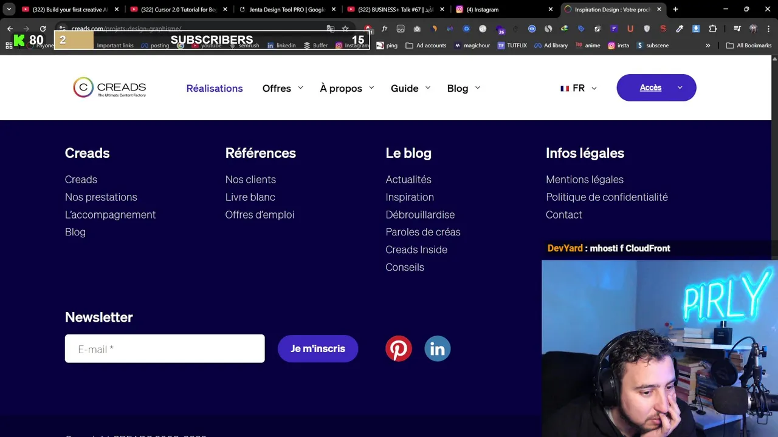Open the 'Offres d'emploi' footer link
Image resolution: width=778 pixels, height=437 pixels.
coord(260,215)
